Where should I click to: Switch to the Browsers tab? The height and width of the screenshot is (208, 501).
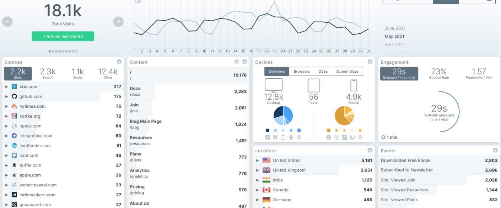(x=302, y=71)
